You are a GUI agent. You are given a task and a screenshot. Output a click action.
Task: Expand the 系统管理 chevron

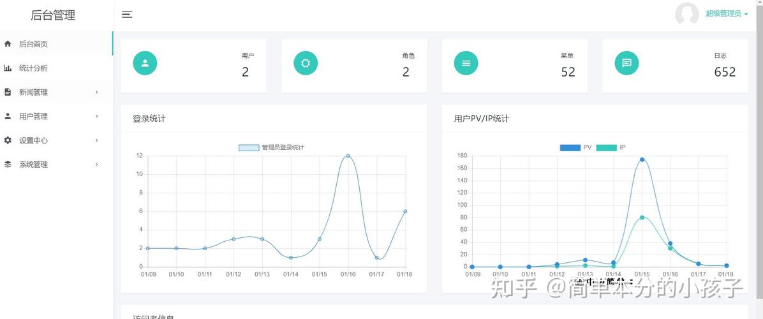97,165
